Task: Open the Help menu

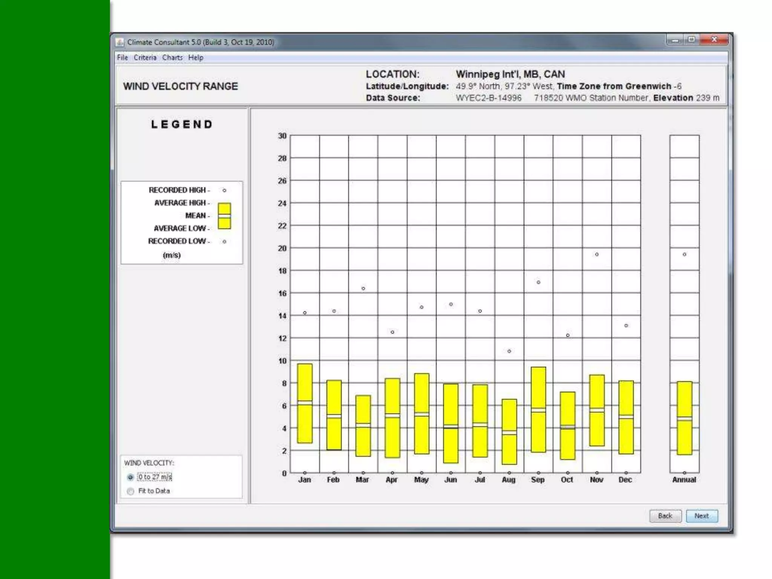Action: tap(196, 58)
